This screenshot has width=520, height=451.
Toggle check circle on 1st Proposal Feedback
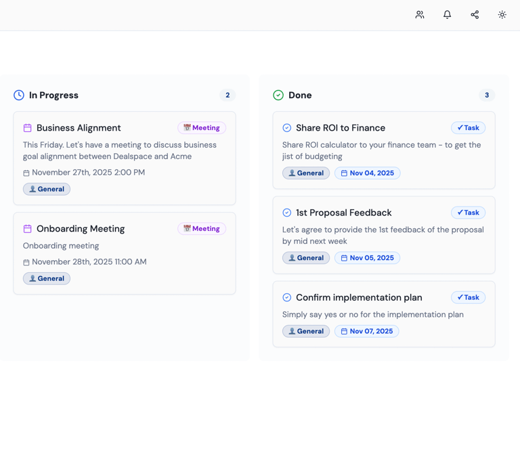click(x=287, y=213)
